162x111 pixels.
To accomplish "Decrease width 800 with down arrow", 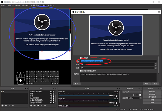I will coord(156,65).
